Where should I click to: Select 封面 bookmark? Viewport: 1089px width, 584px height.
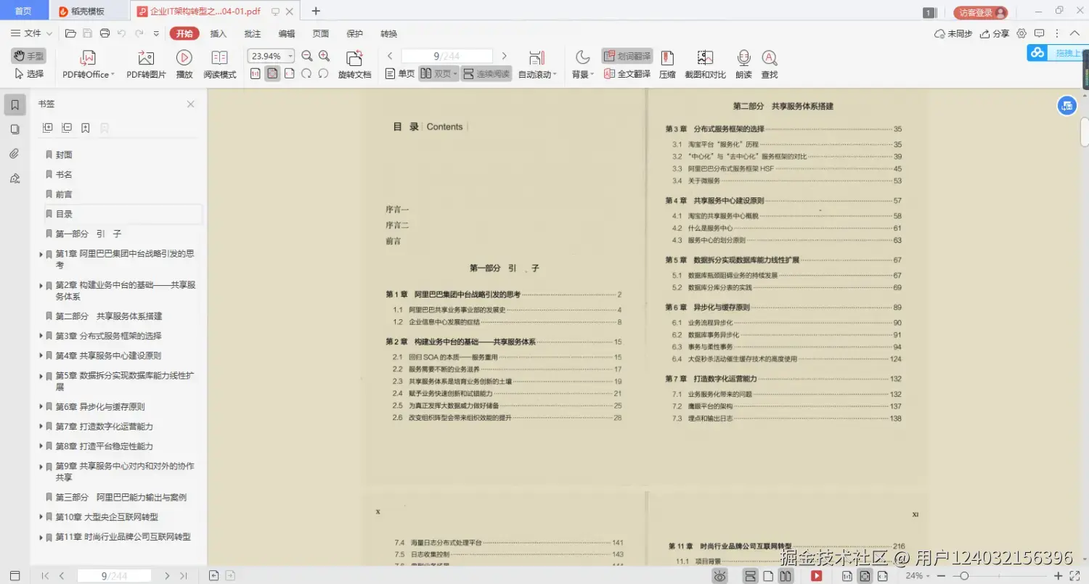point(64,155)
